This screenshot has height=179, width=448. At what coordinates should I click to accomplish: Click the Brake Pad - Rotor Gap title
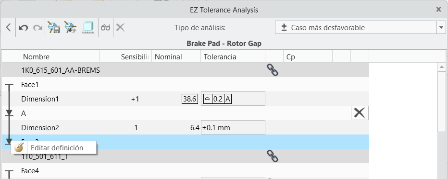coord(224,44)
